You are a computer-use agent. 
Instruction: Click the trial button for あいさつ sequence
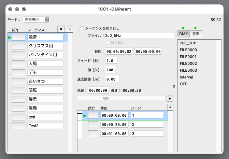pyautogui.click(x=18, y=82)
